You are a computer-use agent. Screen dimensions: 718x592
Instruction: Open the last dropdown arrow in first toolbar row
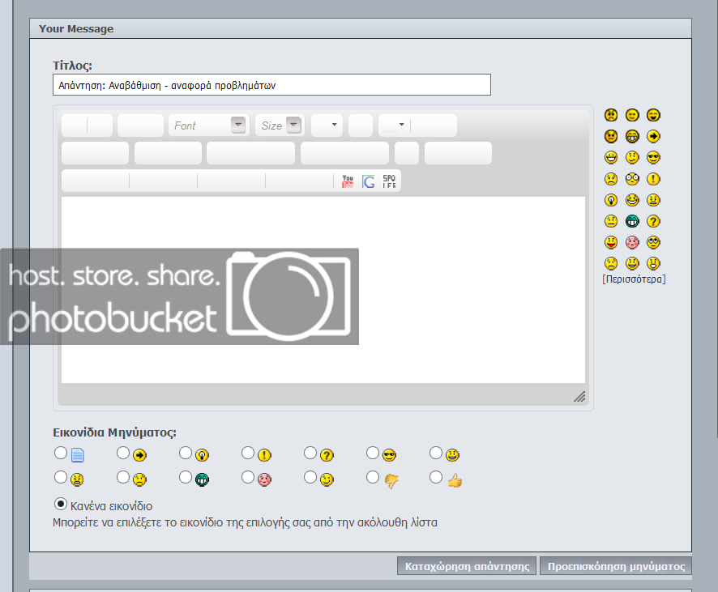[402, 125]
